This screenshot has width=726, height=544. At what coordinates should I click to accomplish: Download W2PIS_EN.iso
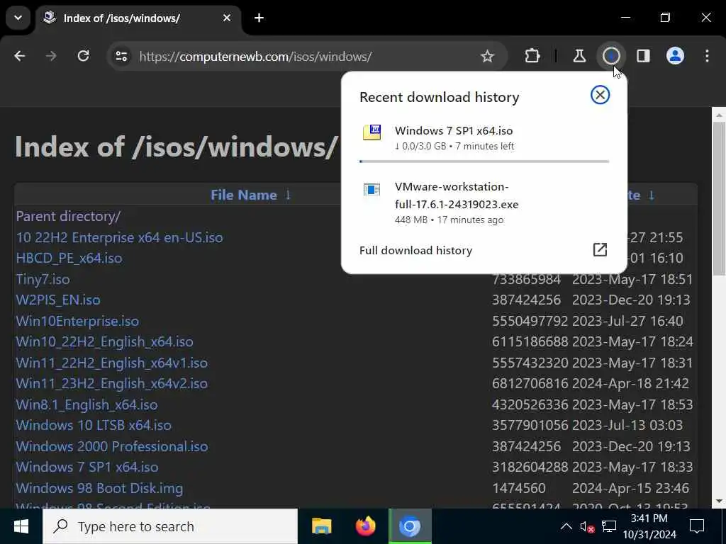[58, 300]
